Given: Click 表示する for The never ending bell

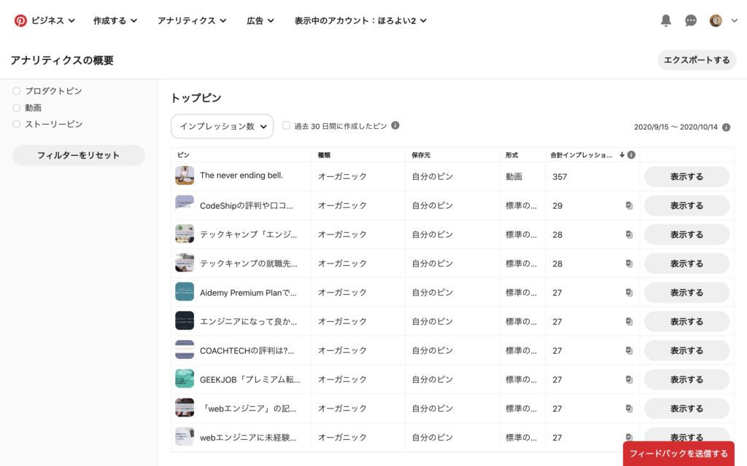Looking at the screenshot, I should pos(686,176).
